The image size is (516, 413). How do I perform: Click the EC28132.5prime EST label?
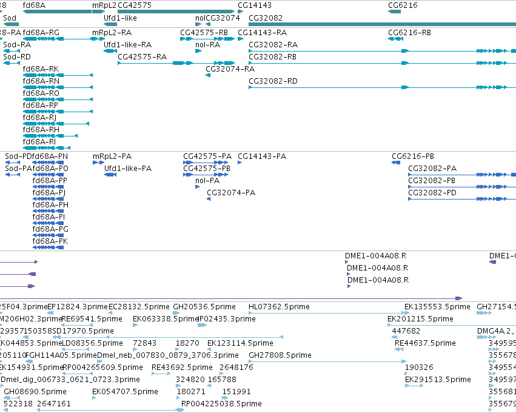(139, 307)
